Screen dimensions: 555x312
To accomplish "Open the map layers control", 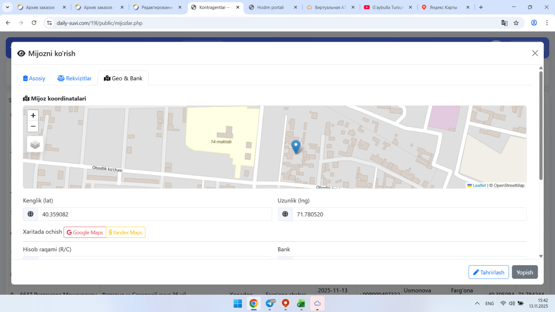I will click(x=35, y=144).
